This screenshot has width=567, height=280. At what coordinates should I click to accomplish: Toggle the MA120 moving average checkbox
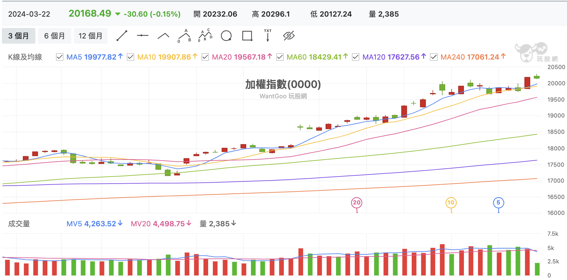coord(356,57)
